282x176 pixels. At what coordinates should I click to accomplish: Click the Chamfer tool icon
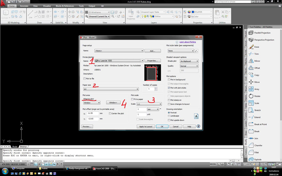click(x=251, y=145)
